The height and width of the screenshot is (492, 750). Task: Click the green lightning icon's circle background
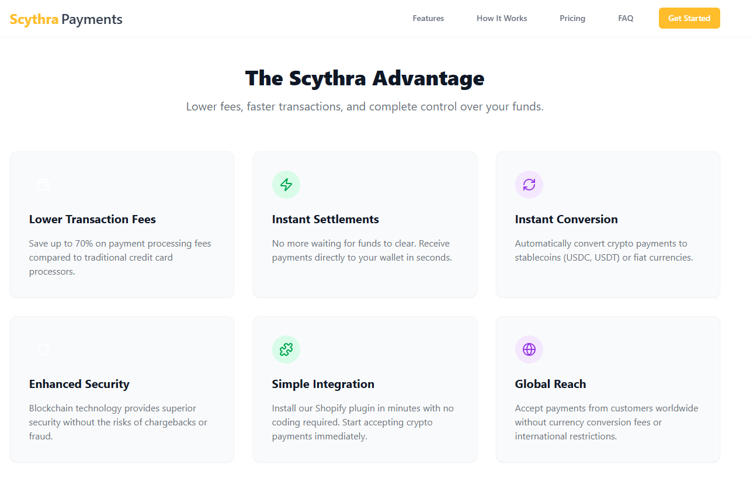286,184
